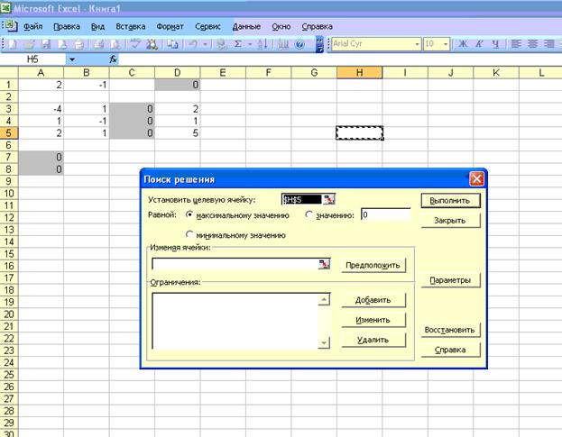Click range selector icon in target cell field

point(330,199)
